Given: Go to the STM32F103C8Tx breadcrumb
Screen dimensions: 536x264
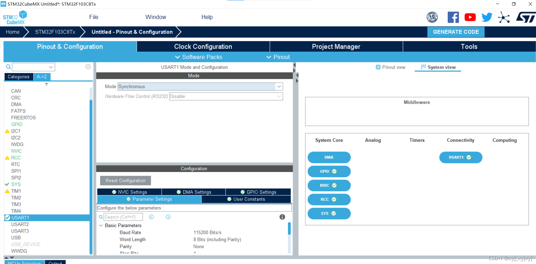Looking at the screenshot, I should [x=55, y=32].
